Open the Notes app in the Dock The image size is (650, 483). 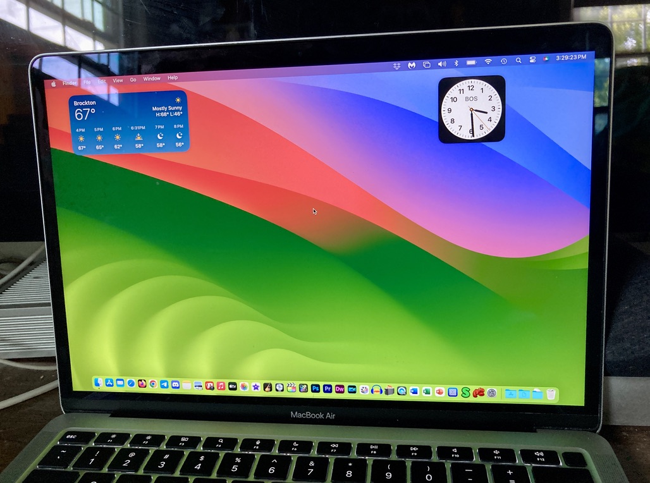(x=187, y=385)
